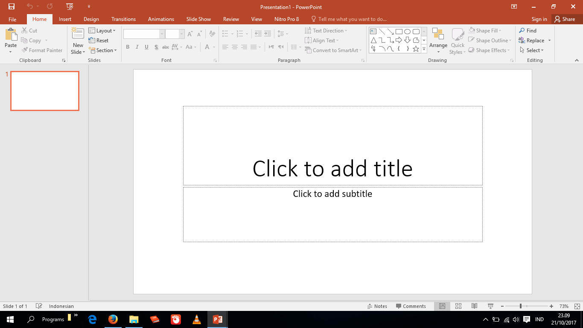Open the font size dropdown
Image resolution: width=583 pixels, height=328 pixels.
pyautogui.click(x=181, y=33)
